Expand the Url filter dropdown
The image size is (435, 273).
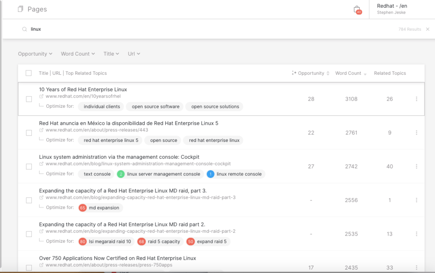coord(134,54)
